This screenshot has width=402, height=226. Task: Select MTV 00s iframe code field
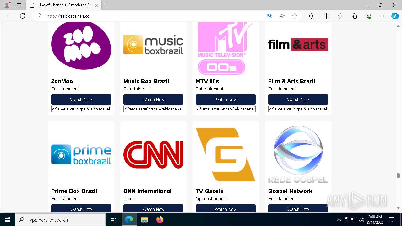(225, 109)
